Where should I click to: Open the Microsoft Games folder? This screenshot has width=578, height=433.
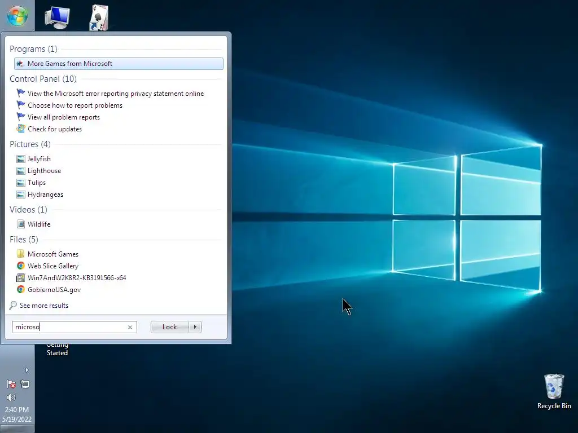point(52,254)
